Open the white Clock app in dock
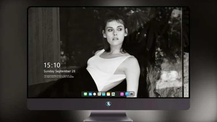The image size is (217, 122). click(x=95, y=94)
